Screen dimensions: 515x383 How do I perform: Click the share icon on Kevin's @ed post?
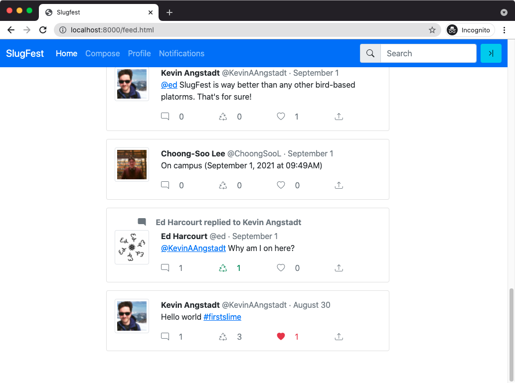click(339, 117)
